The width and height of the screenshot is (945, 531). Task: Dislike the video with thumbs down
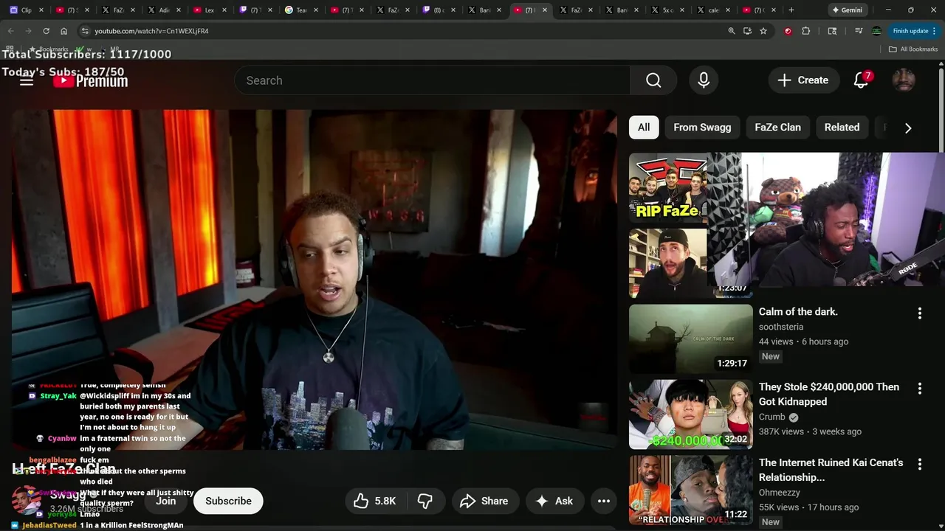(x=425, y=501)
